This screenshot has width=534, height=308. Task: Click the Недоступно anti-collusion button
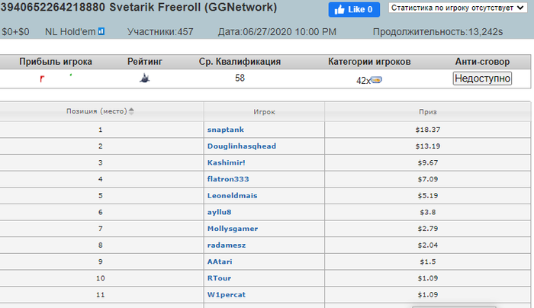click(x=482, y=79)
